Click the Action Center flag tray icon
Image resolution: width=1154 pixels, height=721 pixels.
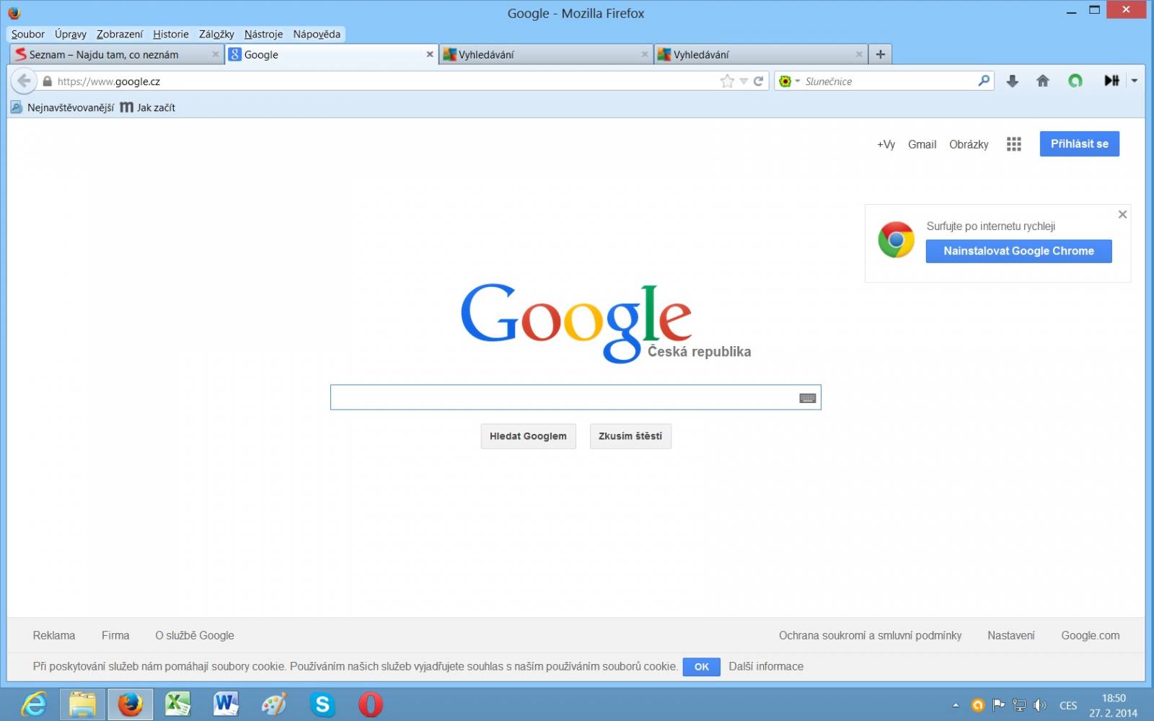(x=999, y=705)
